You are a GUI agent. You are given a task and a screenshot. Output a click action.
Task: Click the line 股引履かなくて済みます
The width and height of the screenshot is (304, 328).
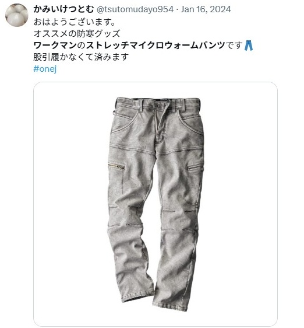pos(80,57)
